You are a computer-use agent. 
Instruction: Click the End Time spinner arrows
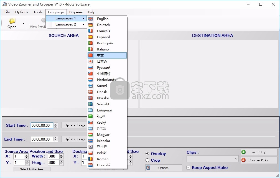coord(55,139)
